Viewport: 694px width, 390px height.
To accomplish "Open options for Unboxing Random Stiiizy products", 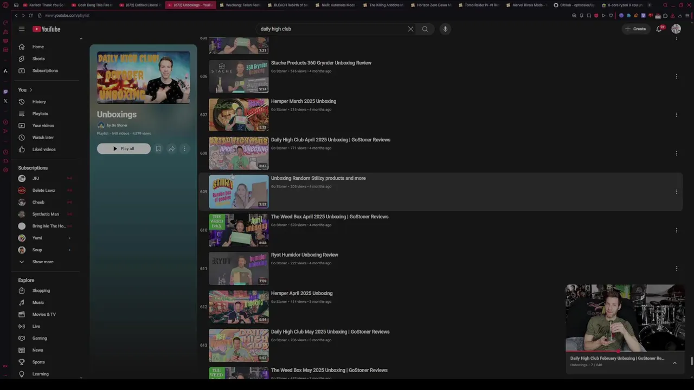I will tap(677, 192).
